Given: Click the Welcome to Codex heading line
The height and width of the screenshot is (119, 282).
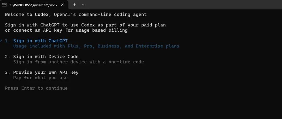Looking at the screenshot, I should (x=76, y=15).
